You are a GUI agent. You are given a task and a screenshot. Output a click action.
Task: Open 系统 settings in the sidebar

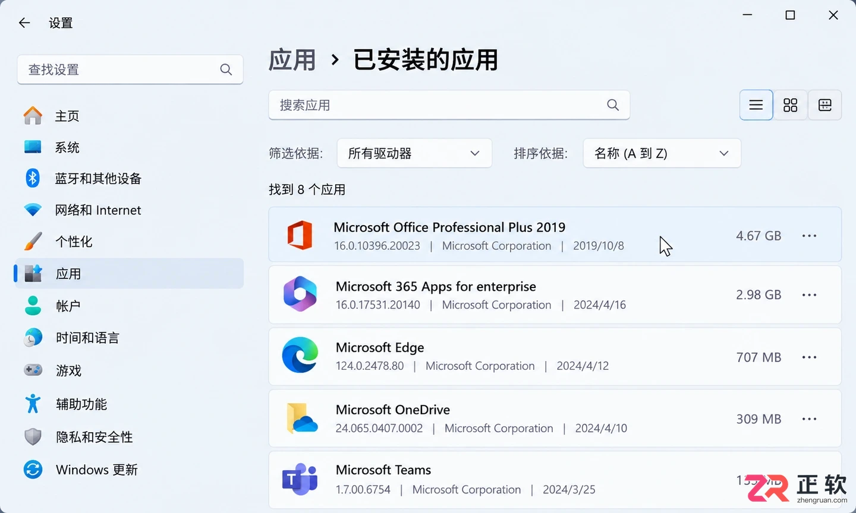[130, 147]
